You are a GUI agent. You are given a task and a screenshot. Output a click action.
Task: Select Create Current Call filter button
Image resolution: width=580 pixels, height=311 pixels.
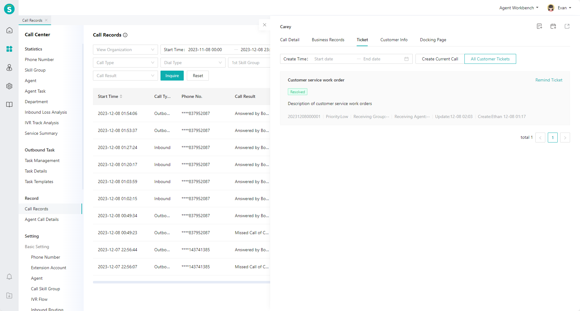(440, 59)
